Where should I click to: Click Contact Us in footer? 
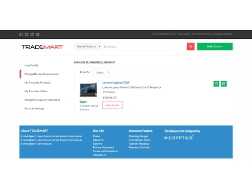click(x=99, y=155)
